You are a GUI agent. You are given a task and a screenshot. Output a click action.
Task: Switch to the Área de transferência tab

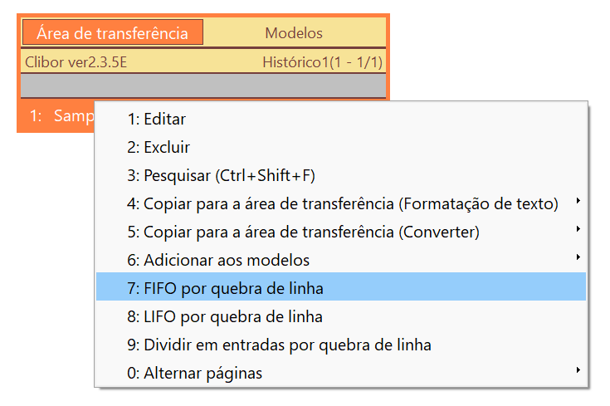click(113, 32)
